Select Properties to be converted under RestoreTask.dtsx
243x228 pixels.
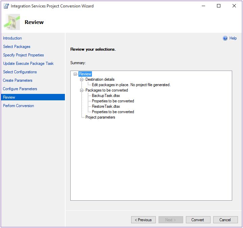(113, 112)
